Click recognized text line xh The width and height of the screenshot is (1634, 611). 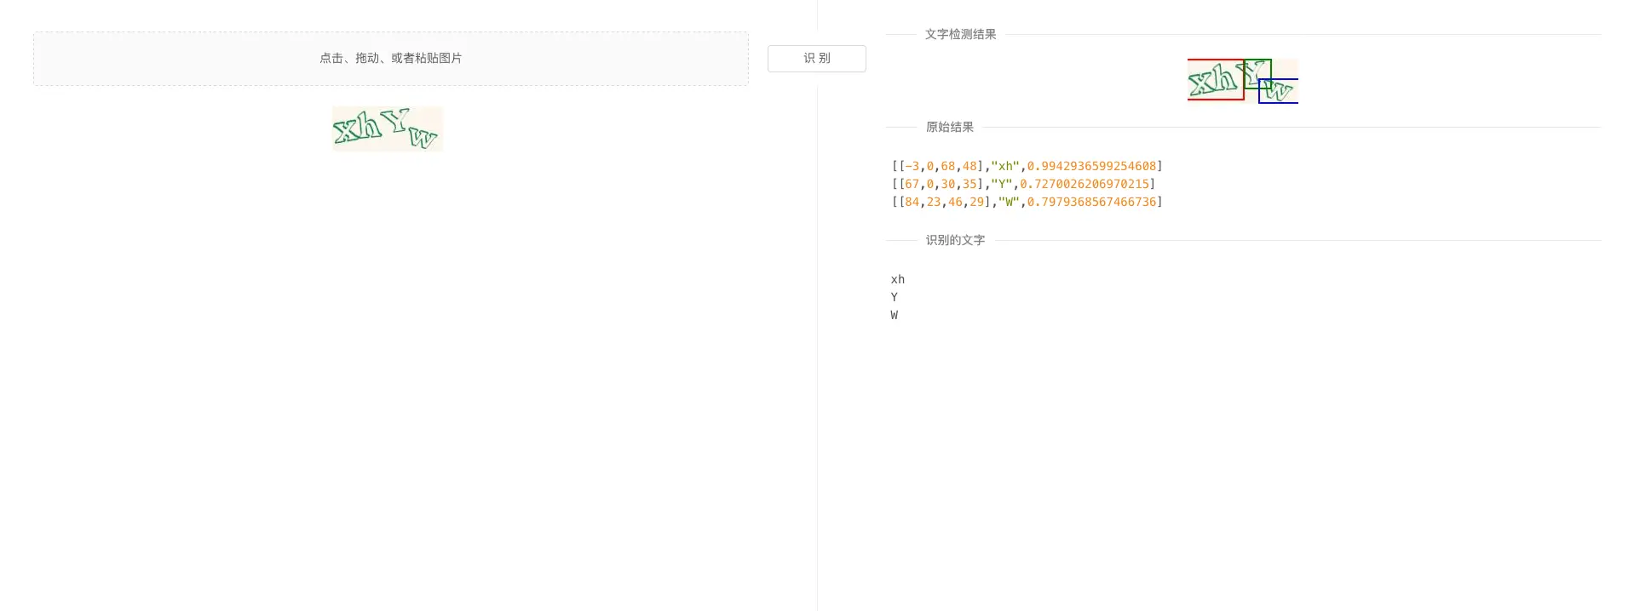point(898,279)
